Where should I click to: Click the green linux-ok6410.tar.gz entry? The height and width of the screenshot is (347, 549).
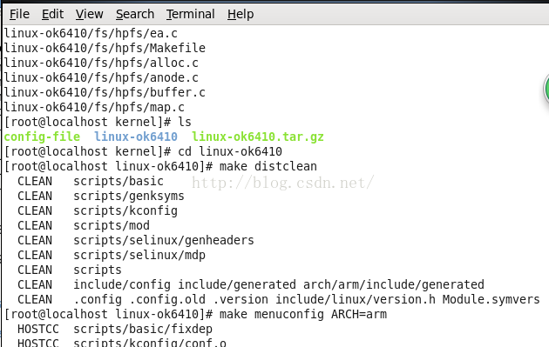[x=258, y=137]
